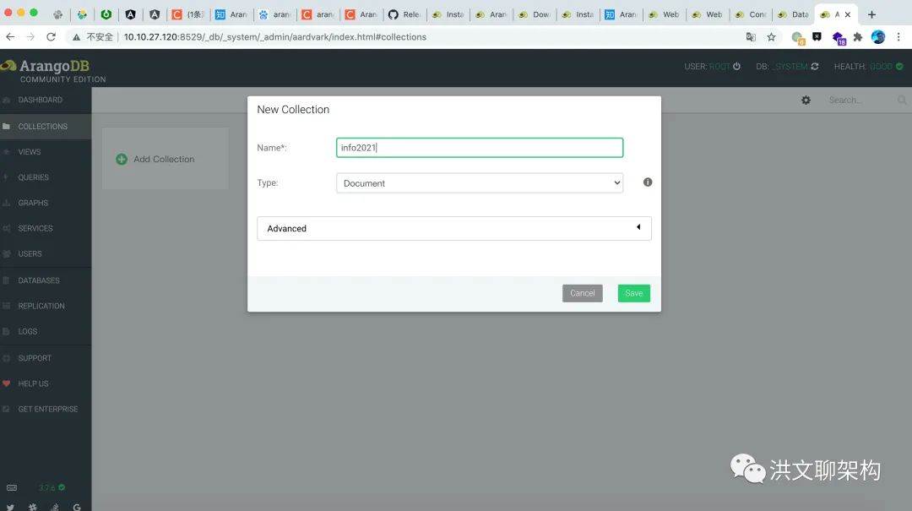Viewport: 912px width, 511px height.
Task: Bookmark page with star icon
Action: pos(771,36)
